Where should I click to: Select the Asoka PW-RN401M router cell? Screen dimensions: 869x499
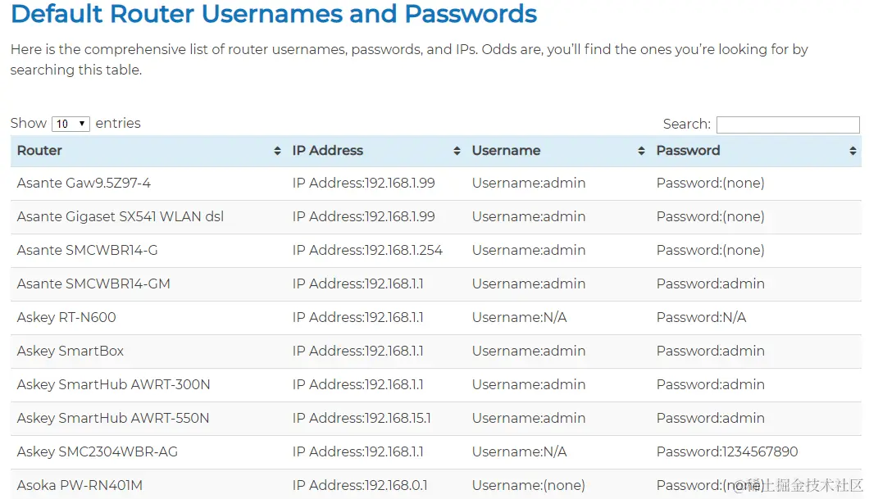coord(80,486)
